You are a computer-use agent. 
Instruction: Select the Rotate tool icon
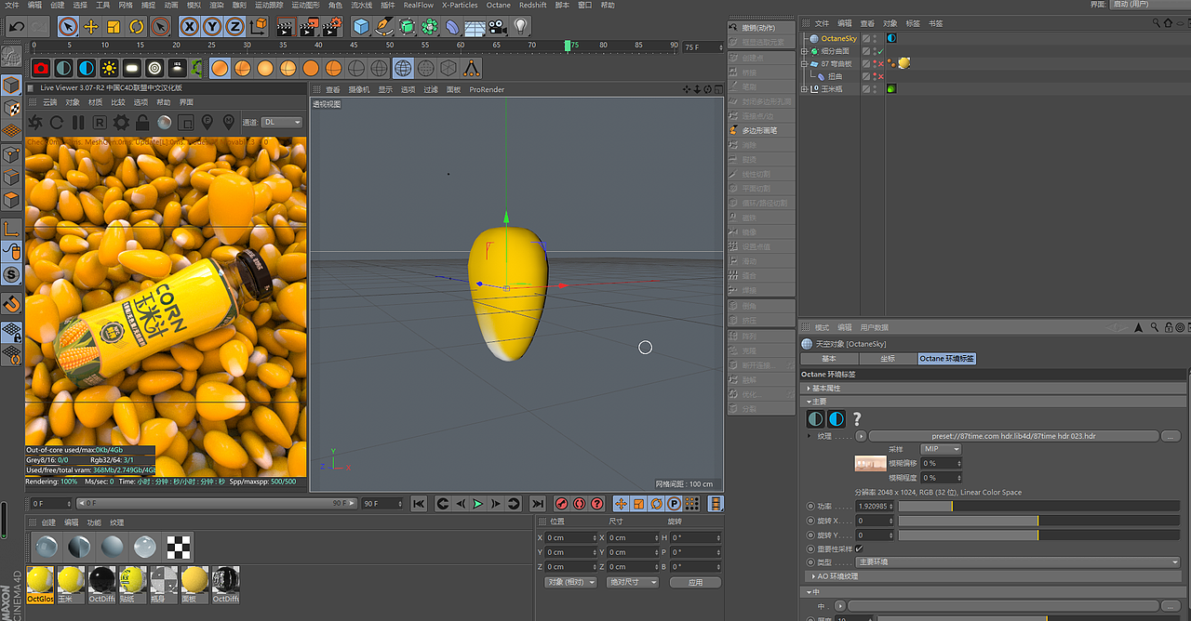tap(136, 26)
